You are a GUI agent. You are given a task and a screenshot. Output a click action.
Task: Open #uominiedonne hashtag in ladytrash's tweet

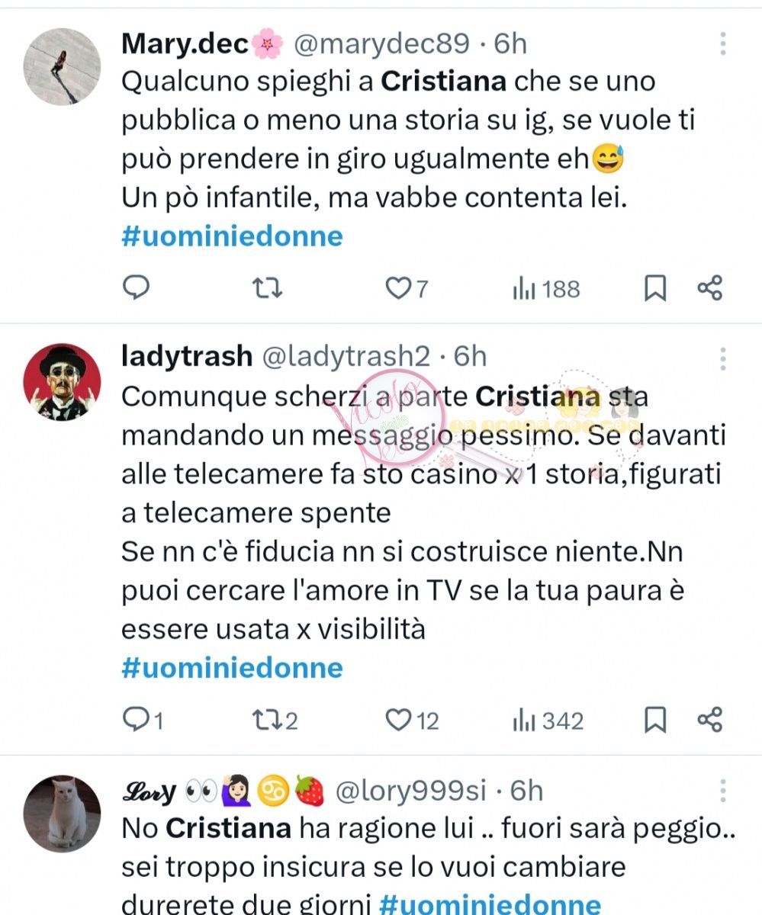[x=232, y=668]
